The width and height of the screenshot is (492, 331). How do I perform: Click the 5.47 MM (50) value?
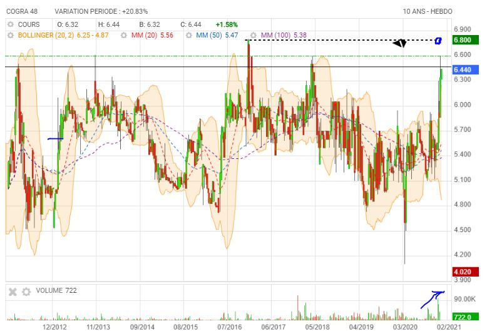tap(231, 35)
